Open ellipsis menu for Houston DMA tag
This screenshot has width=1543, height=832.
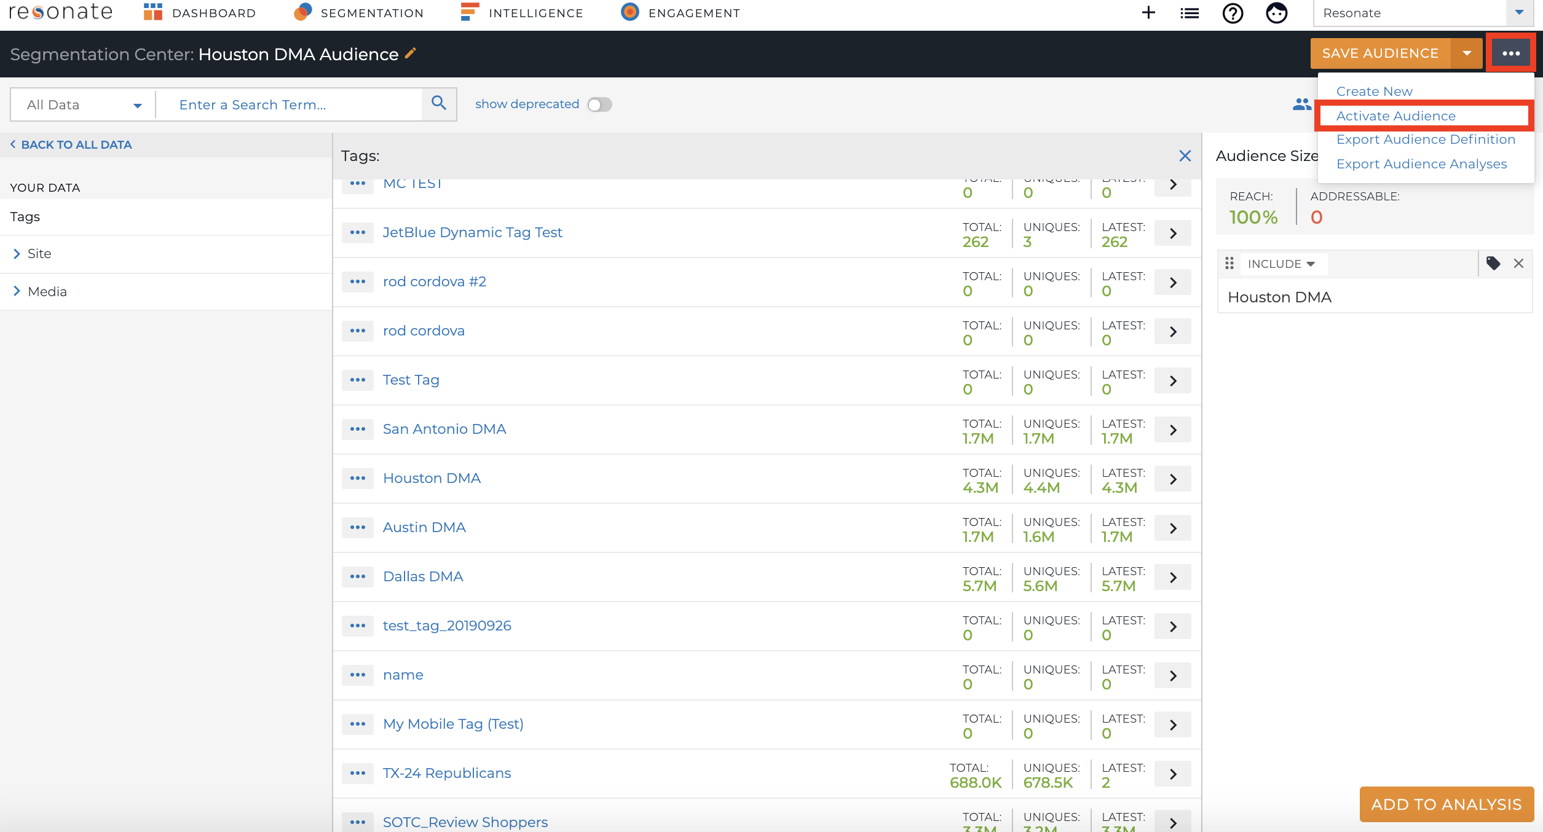tap(358, 479)
